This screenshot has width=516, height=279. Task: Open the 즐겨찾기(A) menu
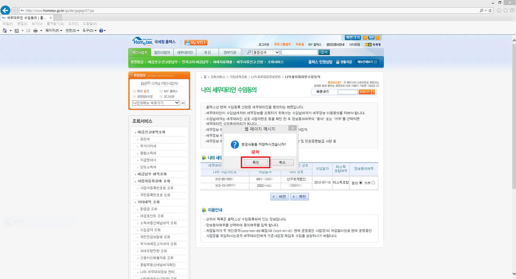[x=55, y=24]
